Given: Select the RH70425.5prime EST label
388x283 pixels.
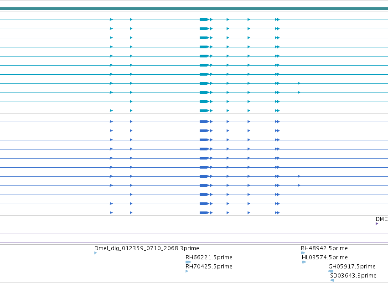Looking at the screenshot, I should coord(209,267).
